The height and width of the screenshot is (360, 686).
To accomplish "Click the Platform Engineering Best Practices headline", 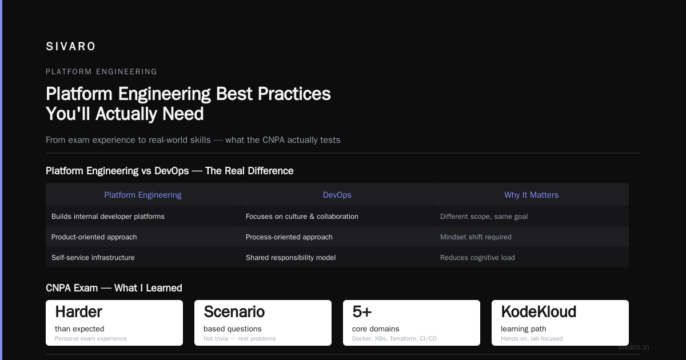I will coord(188,103).
